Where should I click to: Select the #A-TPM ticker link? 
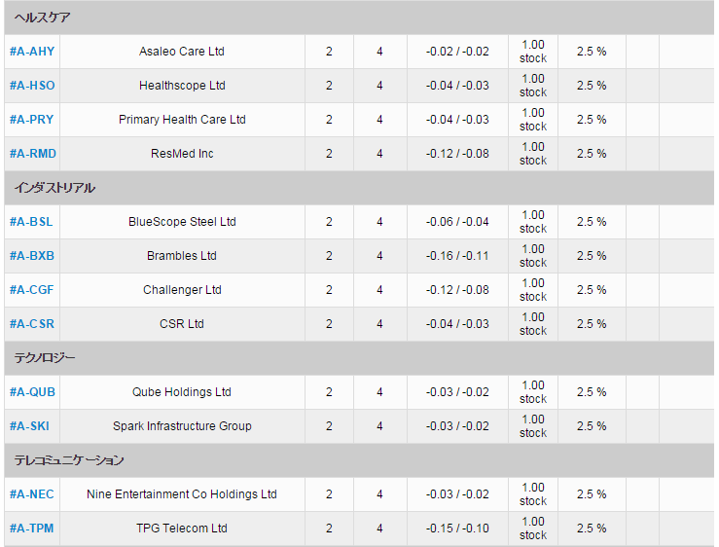coord(32,529)
